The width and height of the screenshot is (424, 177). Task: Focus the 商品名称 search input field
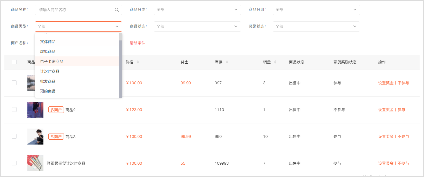[x=75, y=10]
